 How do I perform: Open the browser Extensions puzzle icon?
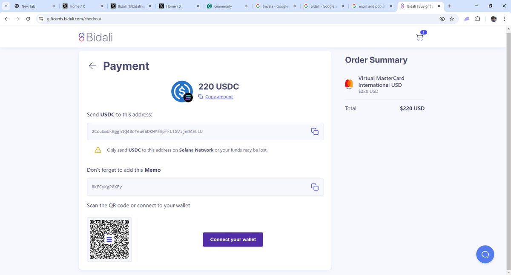477,19
